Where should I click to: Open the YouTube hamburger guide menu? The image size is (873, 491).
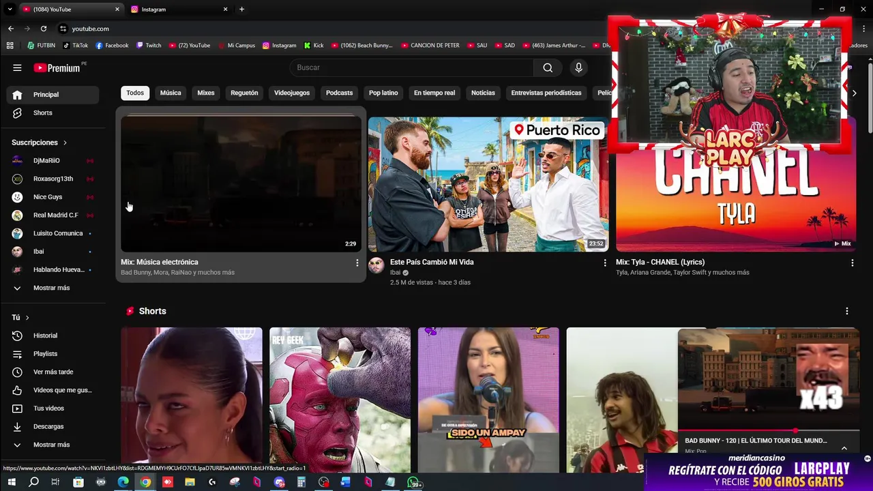pyautogui.click(x=17, y=68)
